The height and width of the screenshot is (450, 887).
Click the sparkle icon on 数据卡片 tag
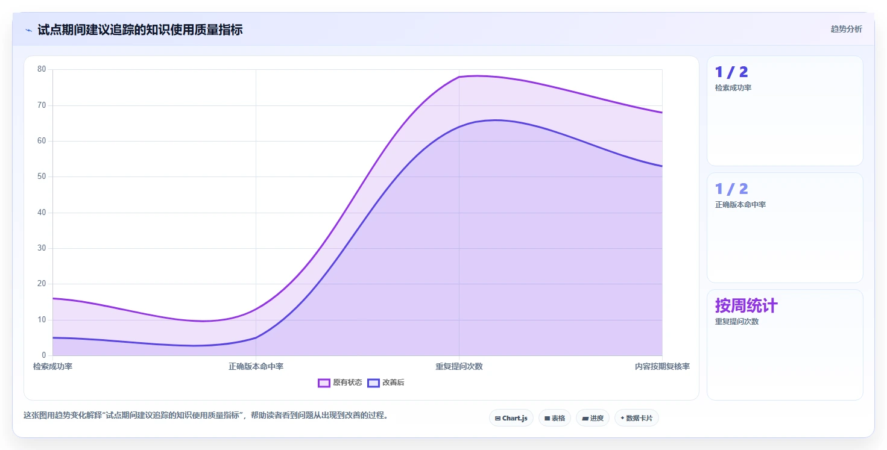click(622, 418)
